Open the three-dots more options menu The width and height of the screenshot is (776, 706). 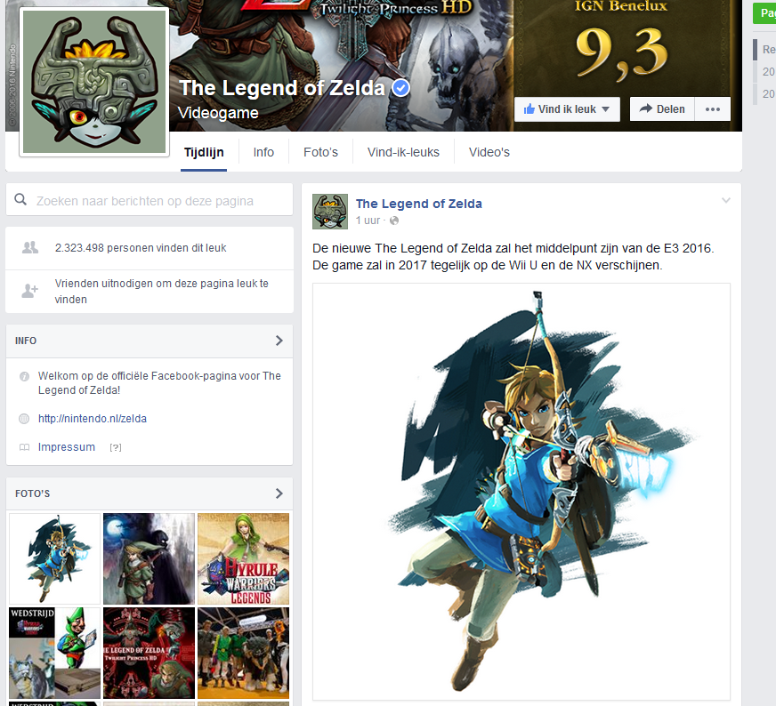pos(713,109)
